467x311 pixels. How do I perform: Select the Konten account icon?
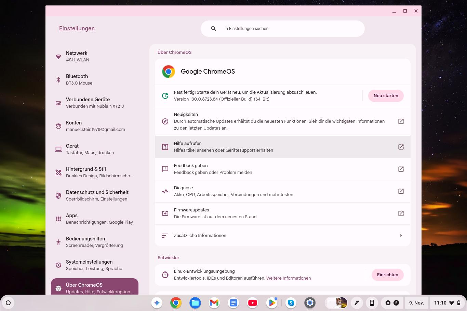point(58,126)
